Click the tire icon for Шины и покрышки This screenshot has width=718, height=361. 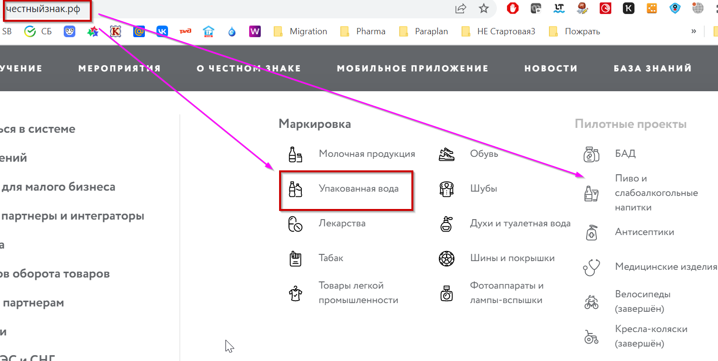click(447, 259)
